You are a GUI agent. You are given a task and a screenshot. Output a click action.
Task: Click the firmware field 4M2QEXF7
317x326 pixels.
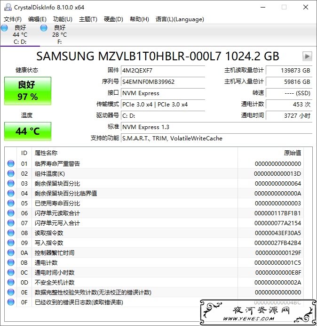pyautogui.click(x=163, y=70)
